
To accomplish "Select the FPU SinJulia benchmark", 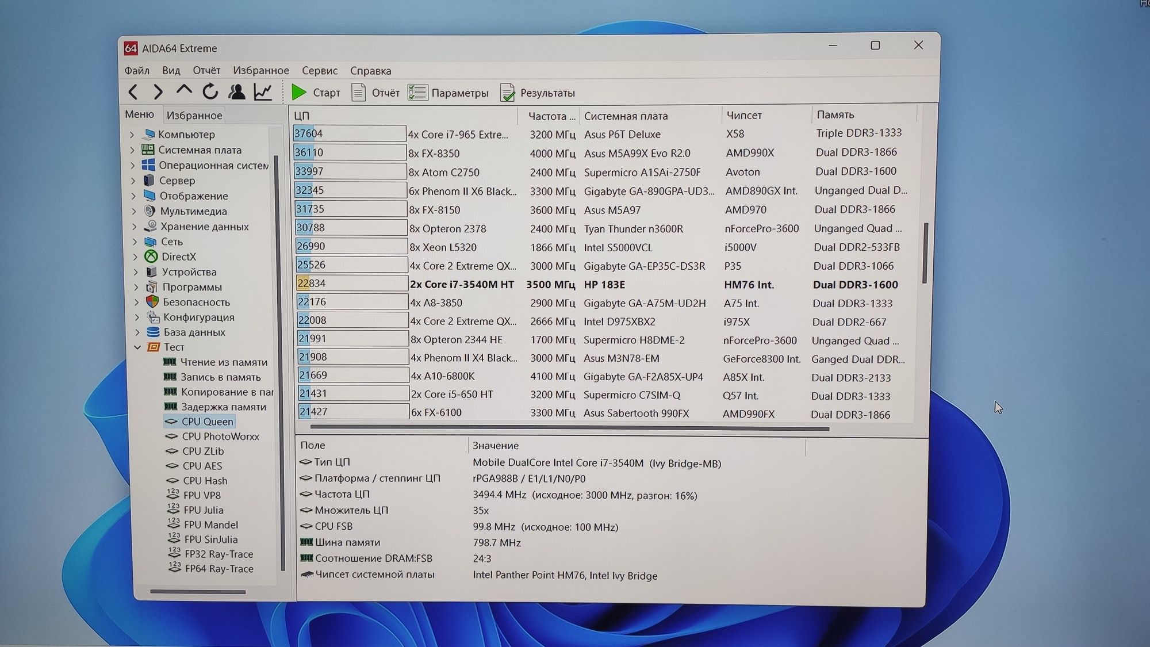I will tap(203, 539).
